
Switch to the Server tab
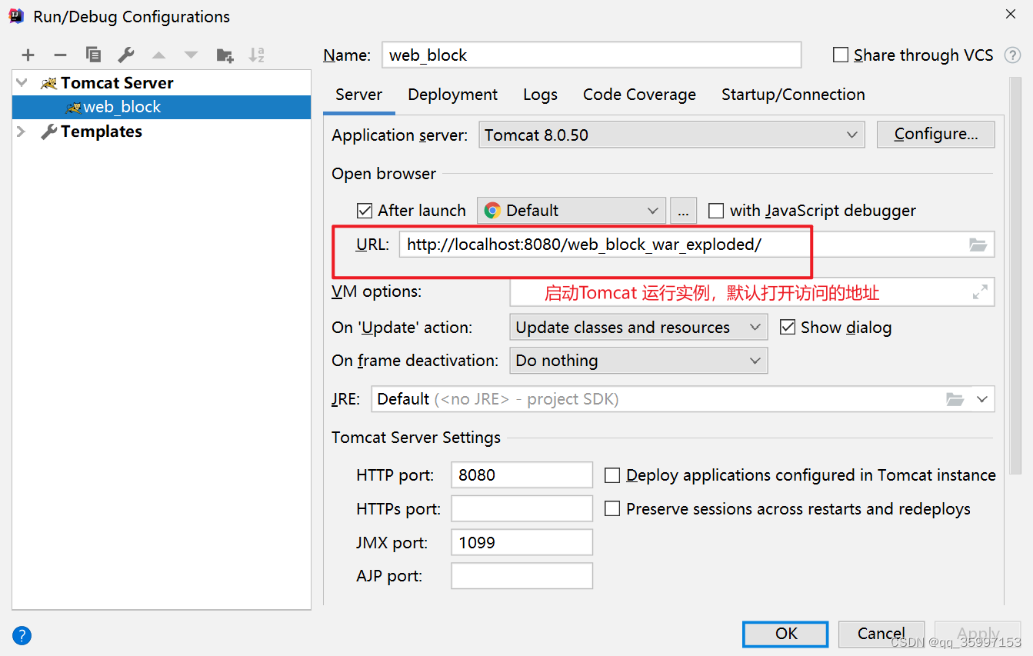tap(359, 95)
